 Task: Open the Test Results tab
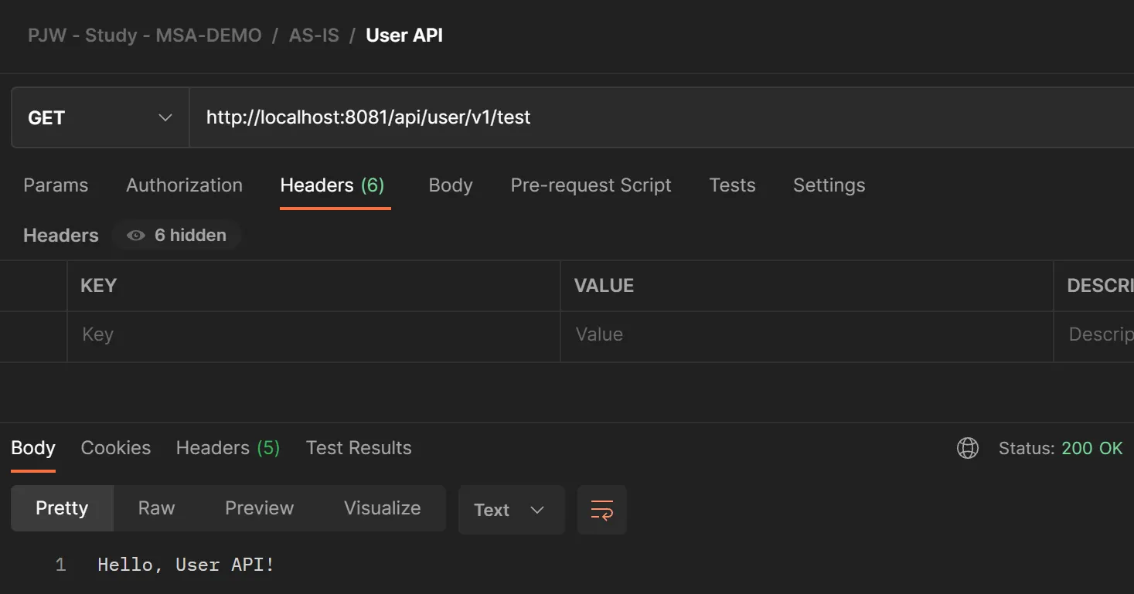(359, 448)
